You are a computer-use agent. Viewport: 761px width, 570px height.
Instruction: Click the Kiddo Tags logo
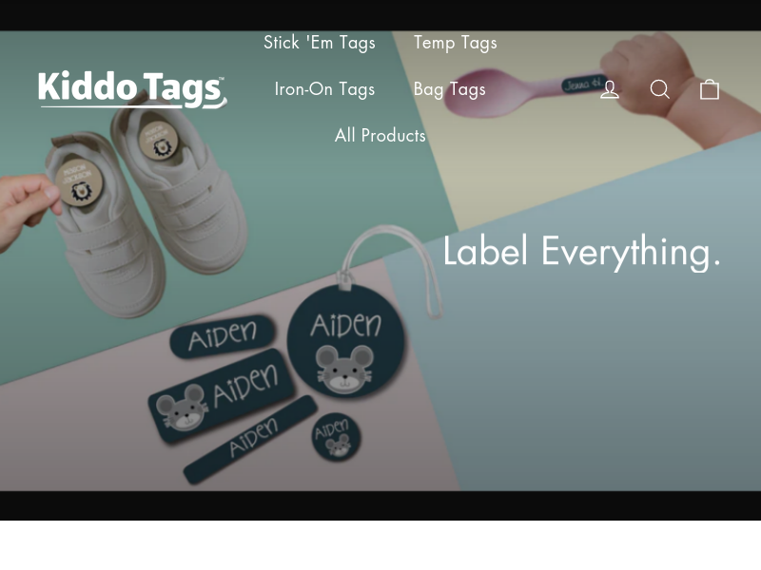coord(132,89)
